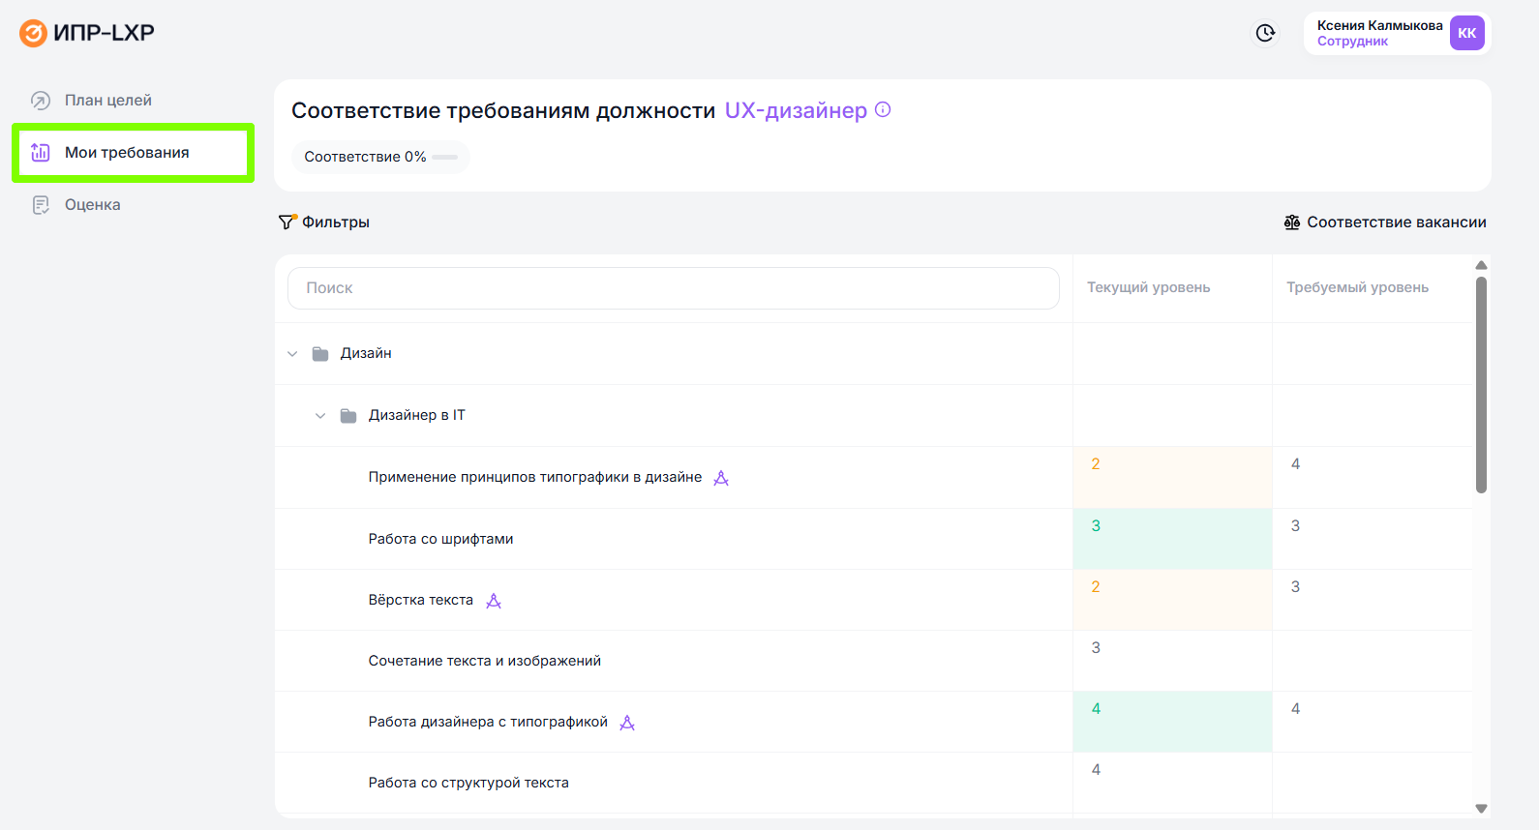Open the history clock icon

coord(1265,33)
